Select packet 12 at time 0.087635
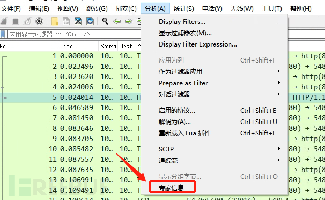Image resolution: width=325 pixels, height=200 pixels. point(70,170)
